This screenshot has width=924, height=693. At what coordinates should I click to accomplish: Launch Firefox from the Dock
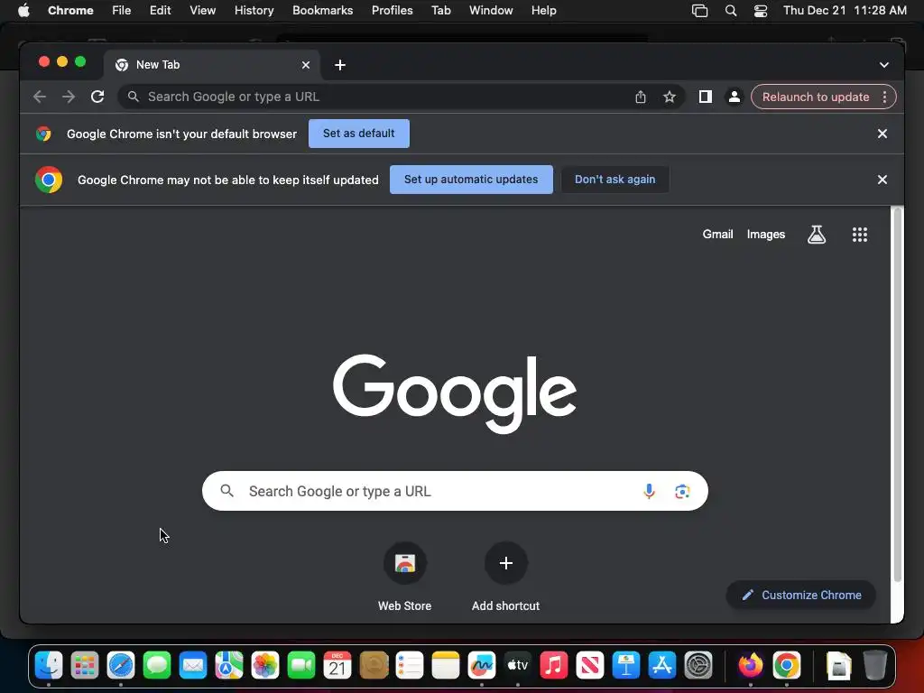pyautogui.click(x=750, y=666)
